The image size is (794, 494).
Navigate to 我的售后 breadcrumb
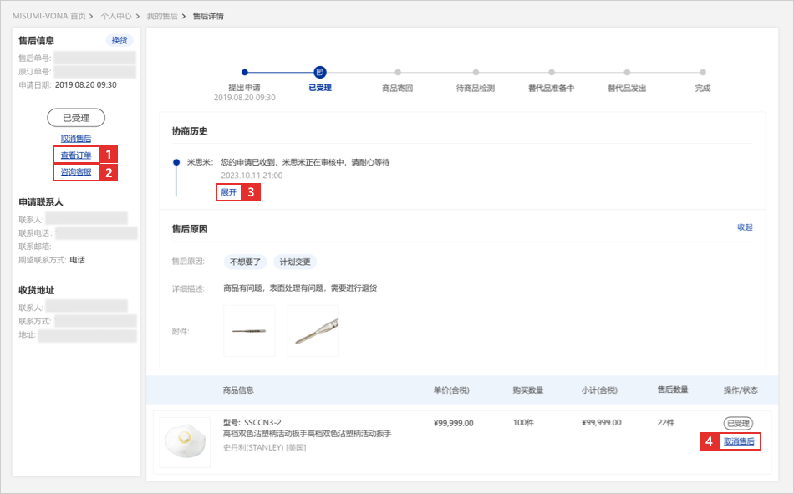pyautogui.click(x=162, y=16)
